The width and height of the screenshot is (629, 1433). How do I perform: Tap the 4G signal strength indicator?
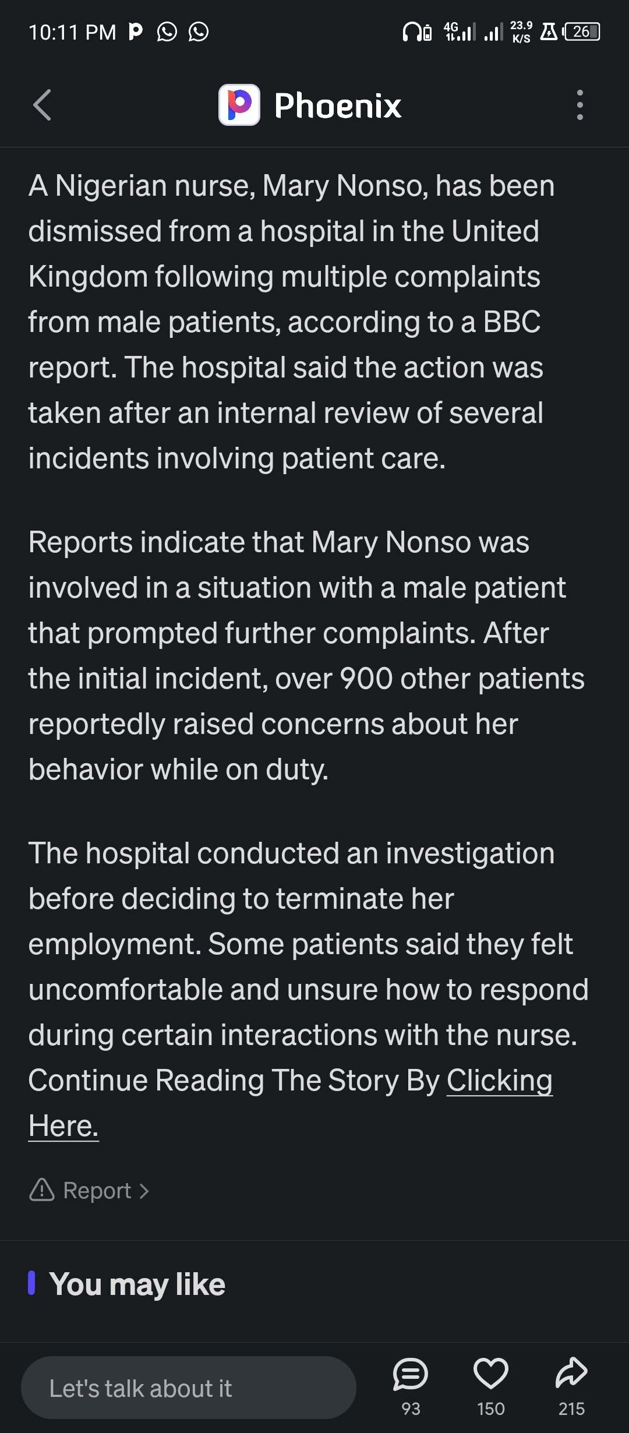(x=460, y=31)
